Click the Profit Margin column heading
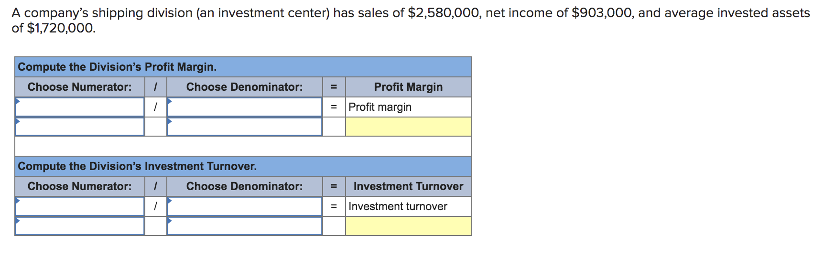 click(x=409, y=87)
